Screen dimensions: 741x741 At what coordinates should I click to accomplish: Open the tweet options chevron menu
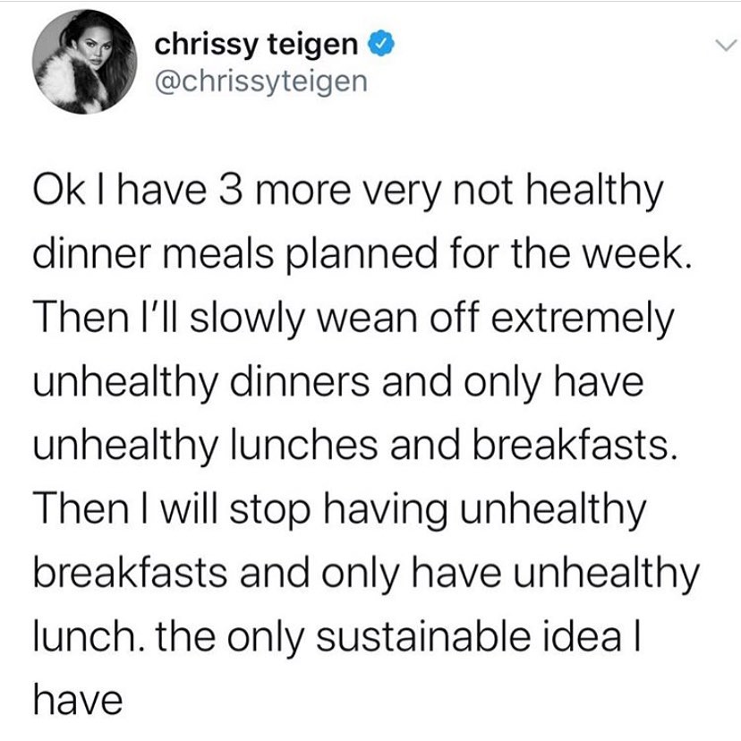tap(725, 46)
